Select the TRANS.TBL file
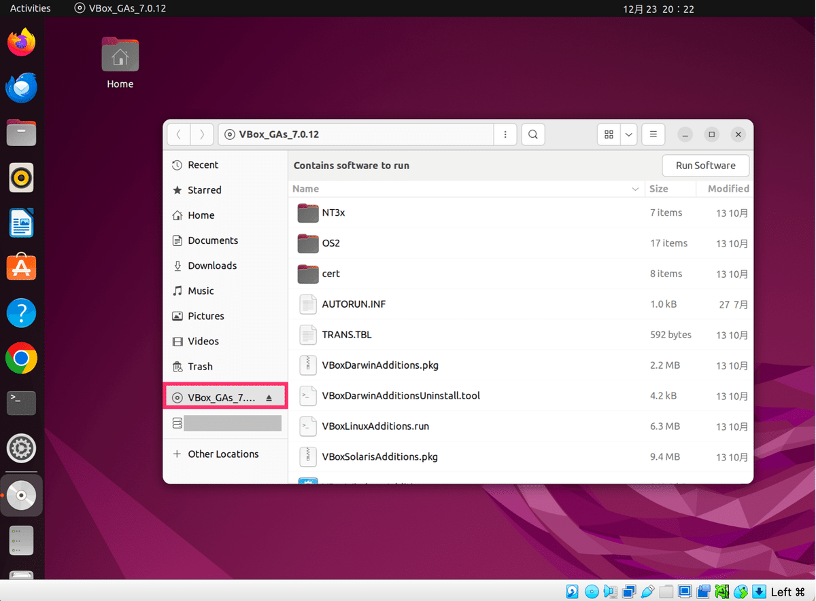This screenshot has width=816, height=601. [521, 335]
